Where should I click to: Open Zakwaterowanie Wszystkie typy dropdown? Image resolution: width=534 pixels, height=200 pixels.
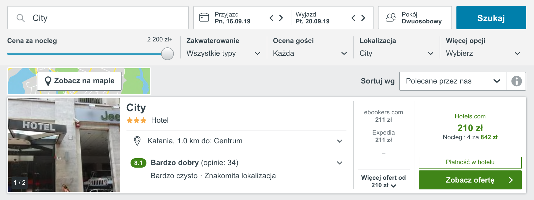223,53
